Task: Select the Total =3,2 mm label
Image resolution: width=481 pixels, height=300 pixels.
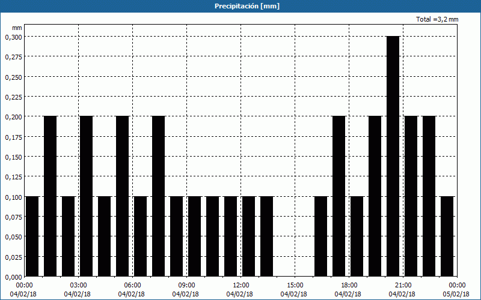Action: pos(437,19)
